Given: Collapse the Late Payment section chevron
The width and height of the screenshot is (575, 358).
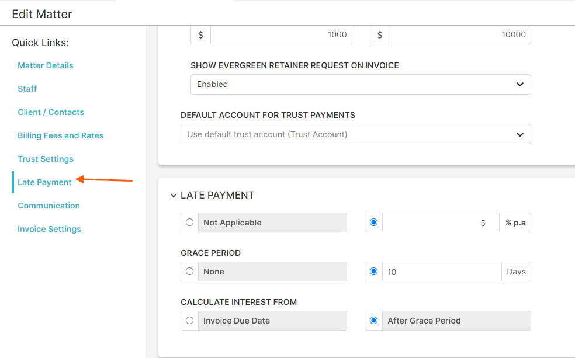Looking at the screenshot, I should (x=174, y=196).
